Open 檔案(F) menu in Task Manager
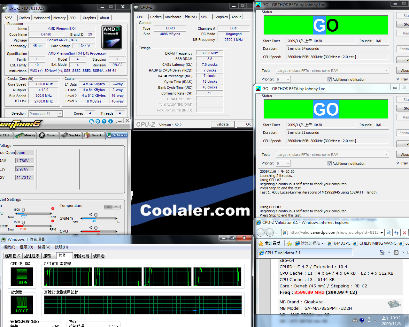The image size is (409, 327). pos(9,247)
